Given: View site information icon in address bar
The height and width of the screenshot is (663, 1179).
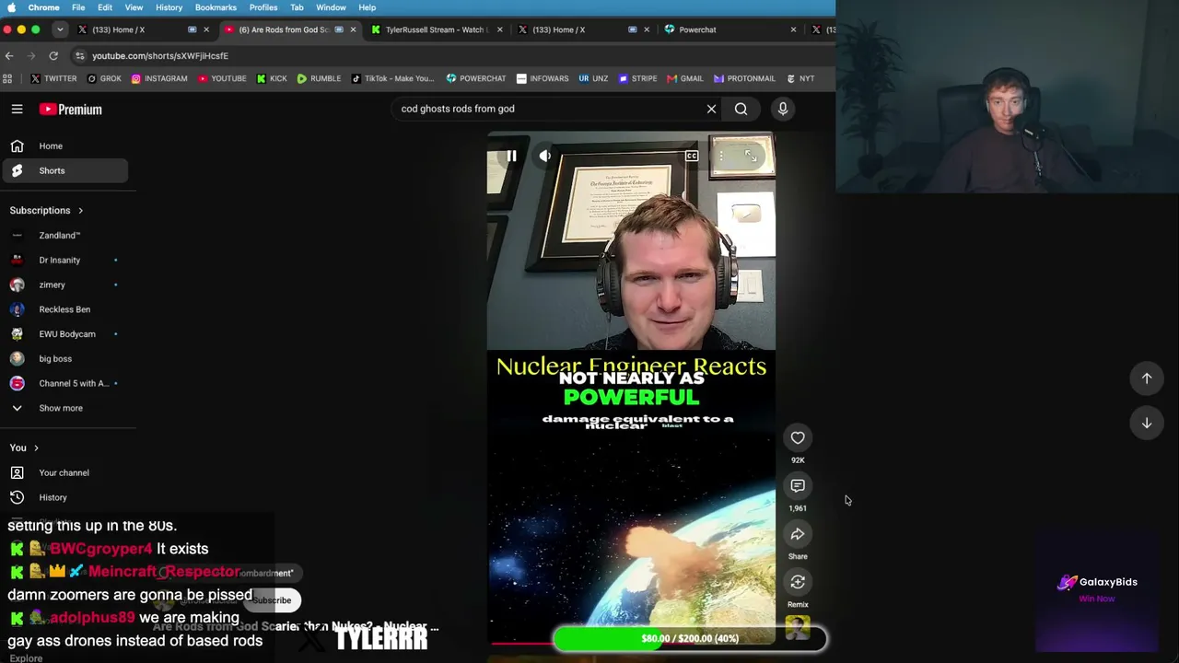Looking at the screenshot, I should (x=79, y=55).
